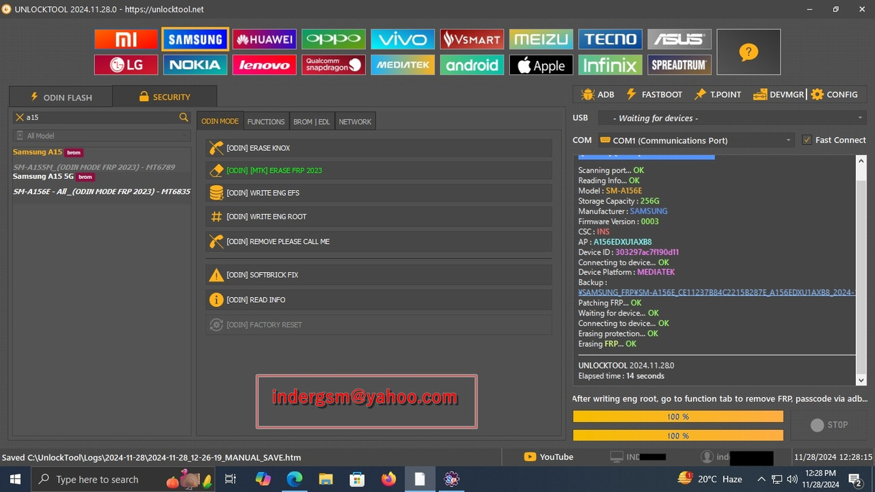Viewport: 875px width, 492px height.
Task: Click the a15 model search field
Action: pos(101,118)
